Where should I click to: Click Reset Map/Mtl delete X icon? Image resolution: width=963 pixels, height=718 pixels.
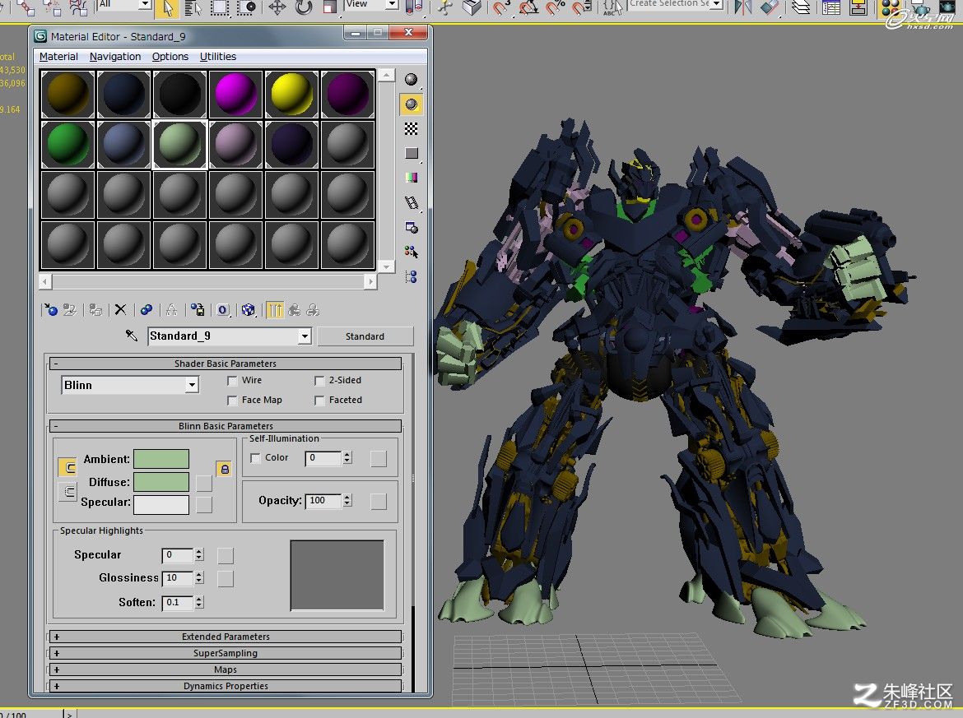[120, 310]
